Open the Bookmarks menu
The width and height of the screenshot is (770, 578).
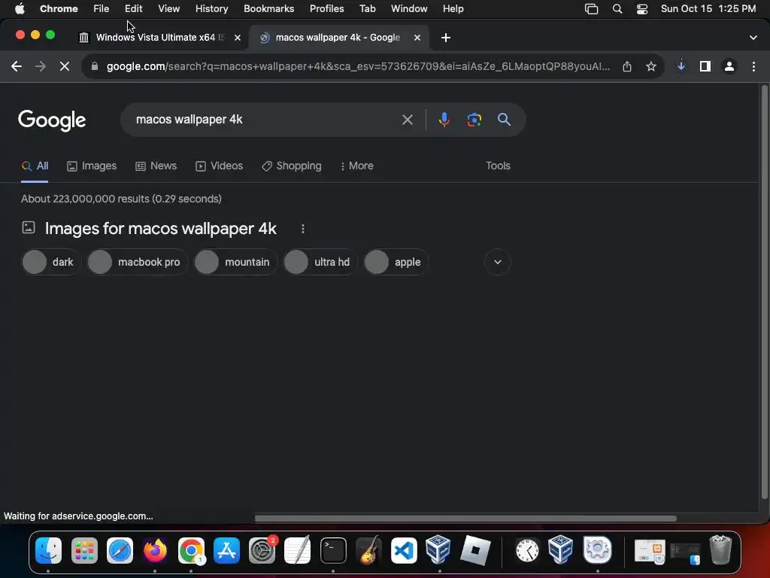click(268, 9)
